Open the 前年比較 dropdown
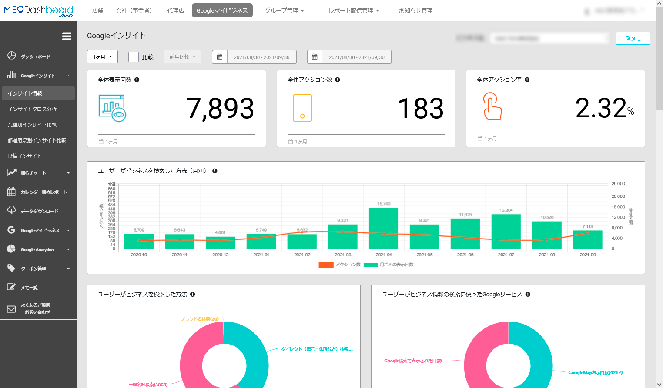The height and width of the screenshot is (388, 663). [x=182, y=57]
